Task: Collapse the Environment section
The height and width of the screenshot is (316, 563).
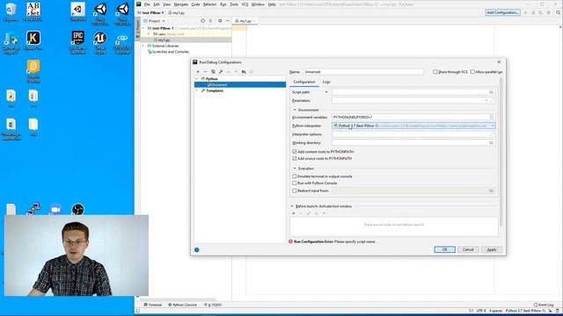Action: point(295,110)
